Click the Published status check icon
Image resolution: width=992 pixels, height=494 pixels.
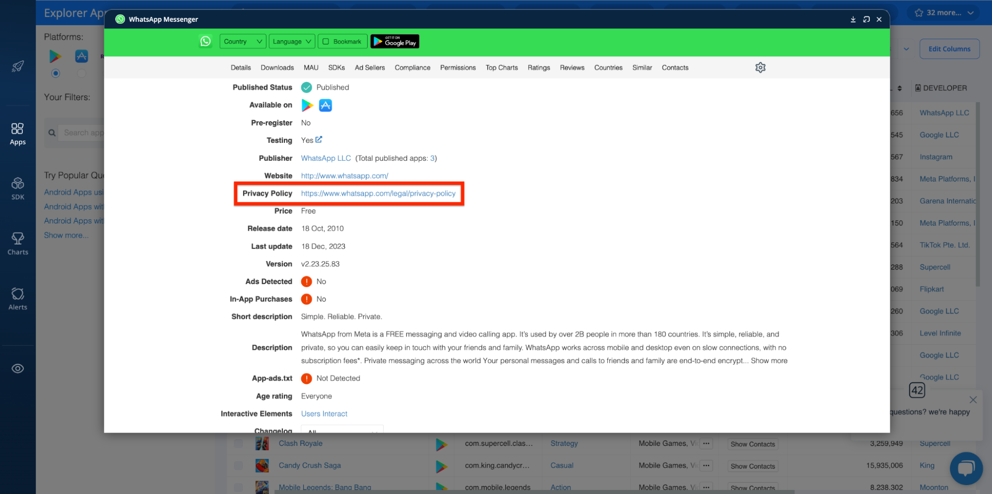307,87
